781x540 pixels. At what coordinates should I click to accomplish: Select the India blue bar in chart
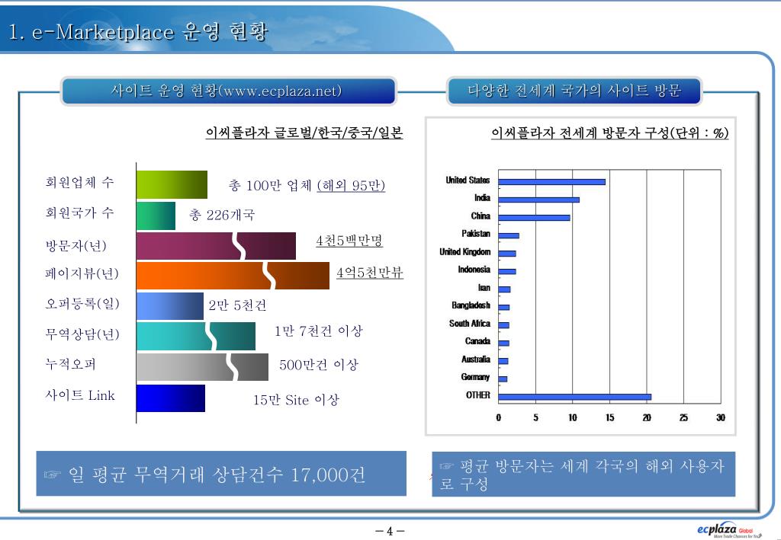point(539,200)
